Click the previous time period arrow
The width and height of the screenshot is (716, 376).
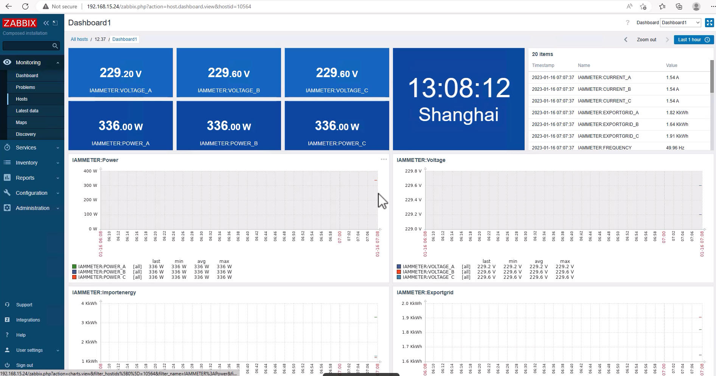626,40
